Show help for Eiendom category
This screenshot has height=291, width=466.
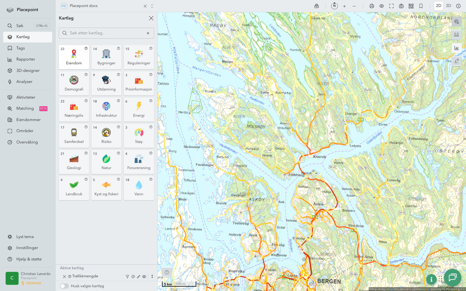click(x=86, y=48)
